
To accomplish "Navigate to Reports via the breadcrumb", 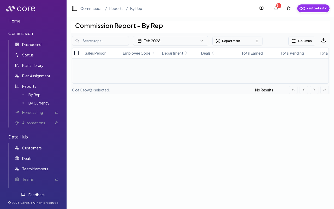I will click(x=116, y=8).
